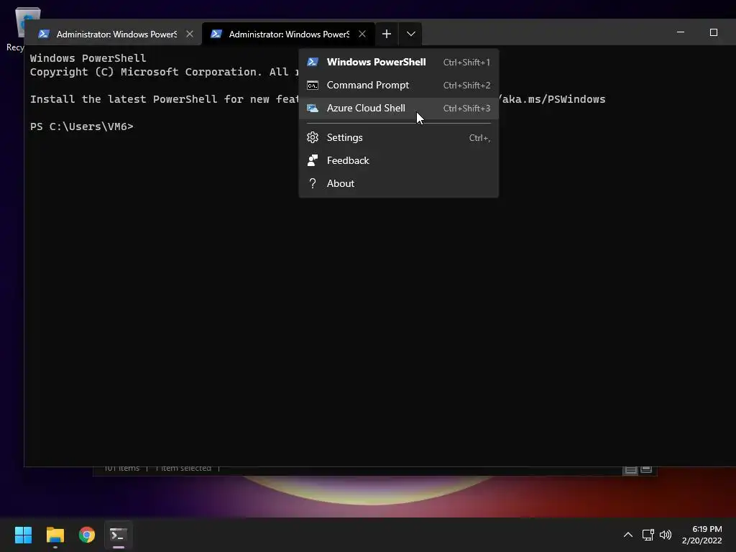
Task: Maximize the Terminal window
Action: pos(714,32)
